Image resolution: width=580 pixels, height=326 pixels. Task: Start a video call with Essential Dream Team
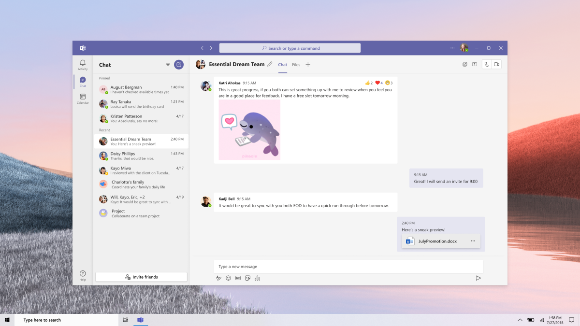[495, 64]
